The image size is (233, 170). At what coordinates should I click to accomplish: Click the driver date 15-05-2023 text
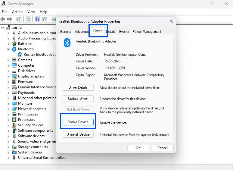pos(112,61)
